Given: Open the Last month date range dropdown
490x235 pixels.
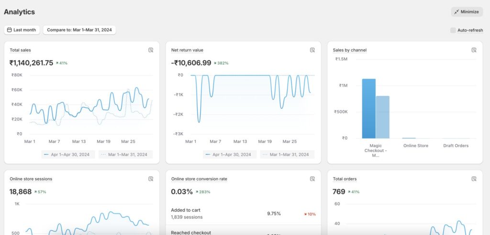Looking at the screenshot, I should 22,30.
